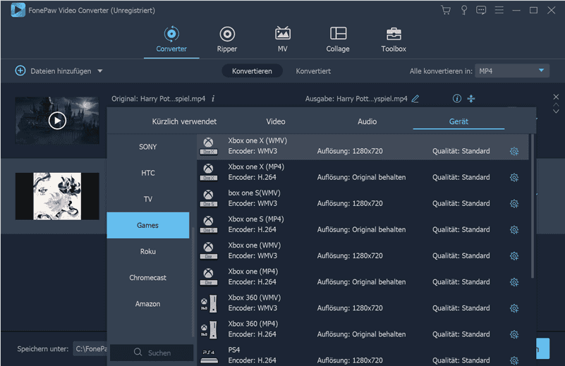565x366 pixels.
Task: Open settings gear for Xbox one X (MP4)
Action: [514, 178]
